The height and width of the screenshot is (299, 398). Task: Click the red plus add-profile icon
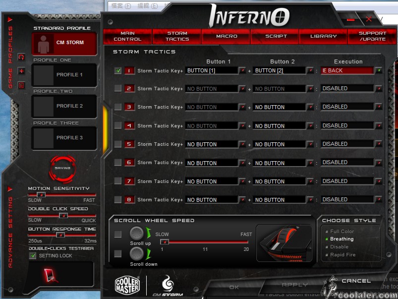click(x=21, y=71)
